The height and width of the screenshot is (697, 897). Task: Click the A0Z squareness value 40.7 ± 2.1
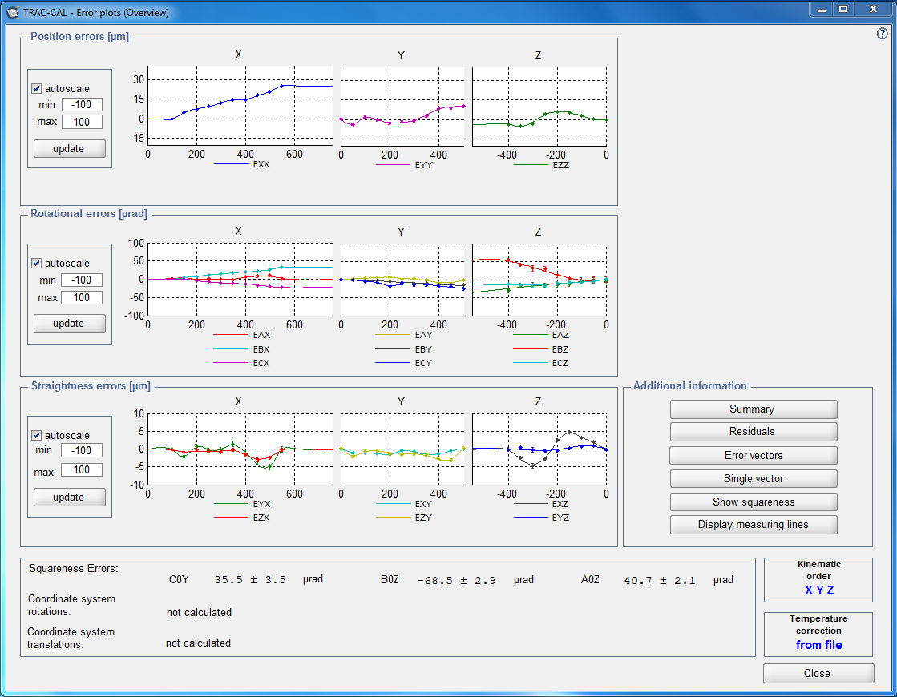tap(660, 580)
